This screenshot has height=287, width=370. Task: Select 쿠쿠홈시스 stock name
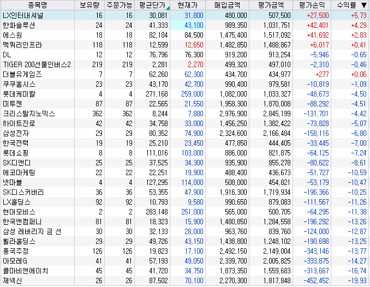(x=19, y=84)
